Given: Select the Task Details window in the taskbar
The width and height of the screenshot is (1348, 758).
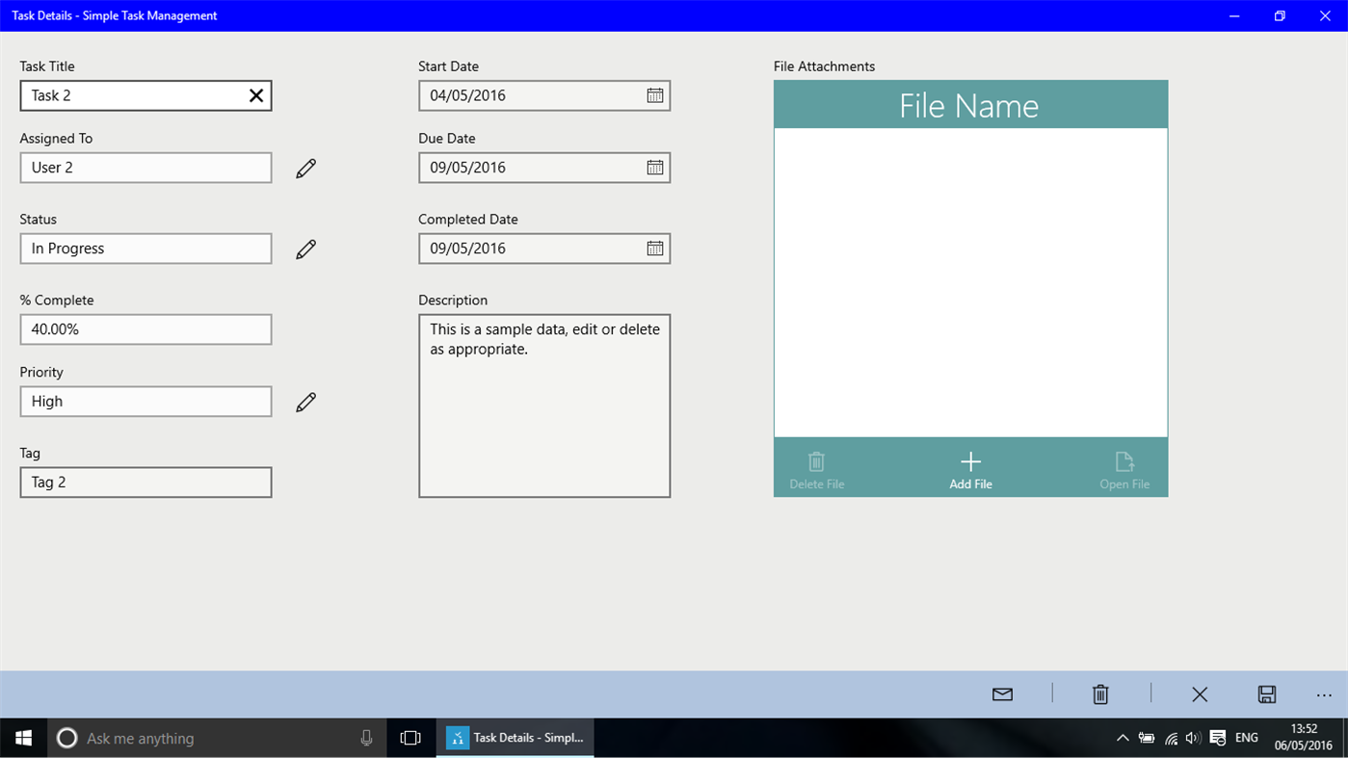Looking at the screenshot, I should (x=515, y=738).
